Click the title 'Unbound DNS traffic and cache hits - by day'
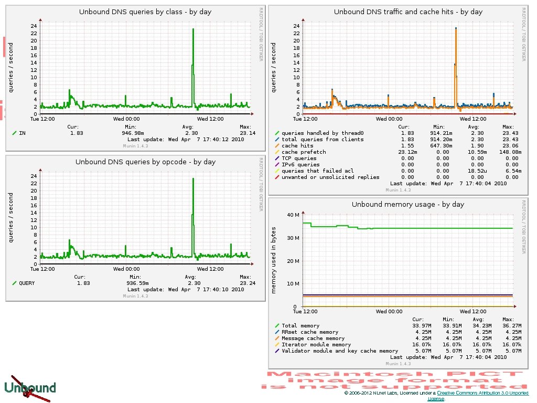The height and width of the screenshot is (403, 537). [x=408, y=12]
